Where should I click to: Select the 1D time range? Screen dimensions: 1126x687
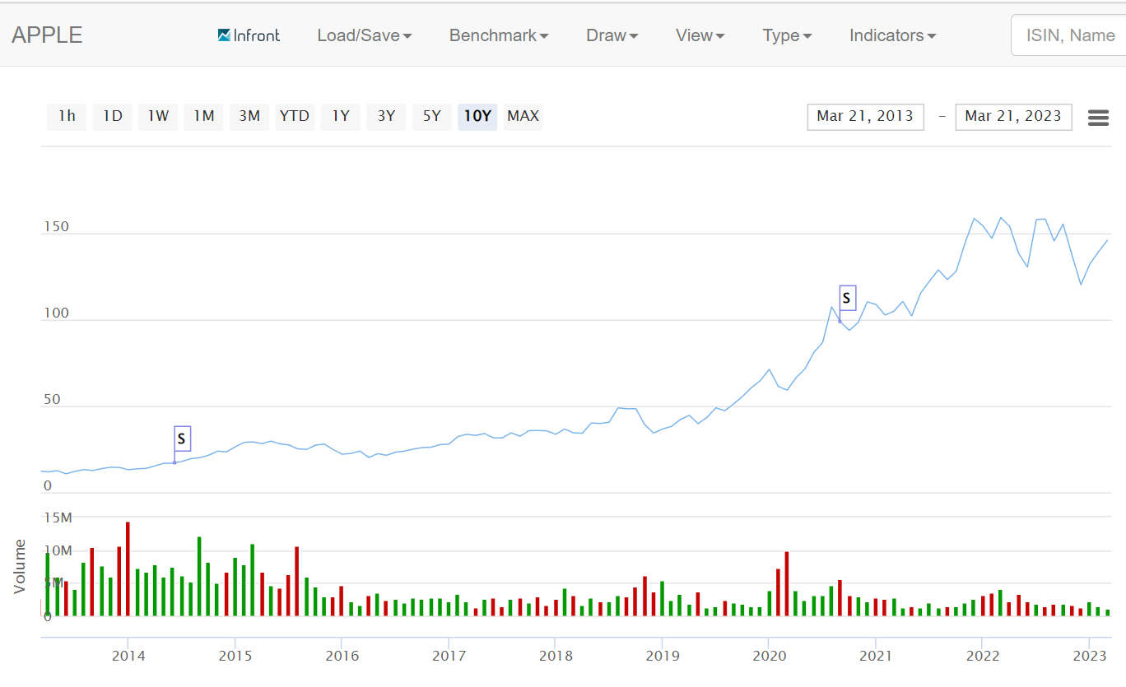click(112, 116)
